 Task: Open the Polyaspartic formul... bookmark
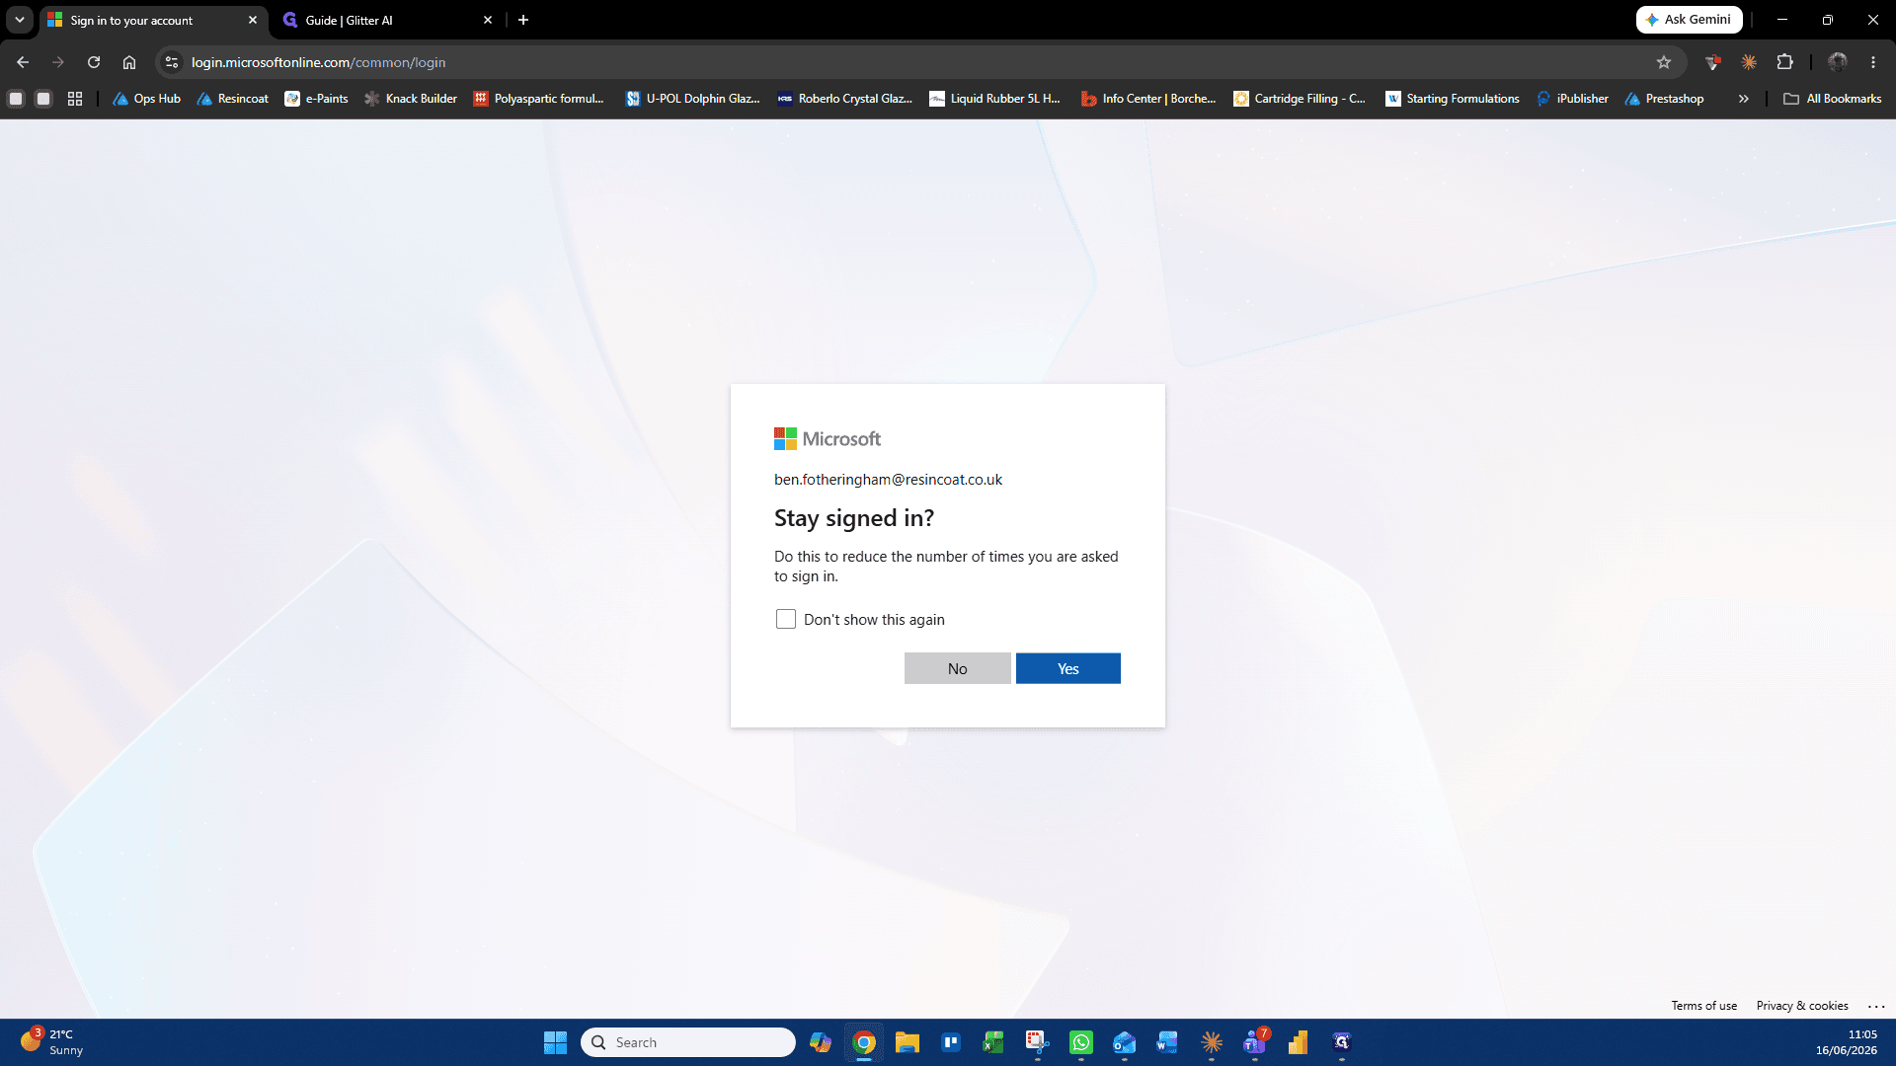(x=539, y=99)
